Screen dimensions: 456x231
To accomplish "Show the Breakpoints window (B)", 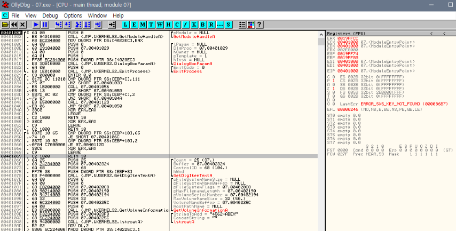I will pos(203,25).
